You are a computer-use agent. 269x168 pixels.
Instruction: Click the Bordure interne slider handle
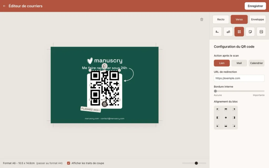click(215, 91)
